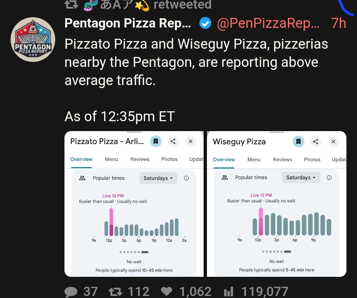Open Pentagon Pizza Report display name
The height and width of the screenshot is (298, 357).
[128, 24]
